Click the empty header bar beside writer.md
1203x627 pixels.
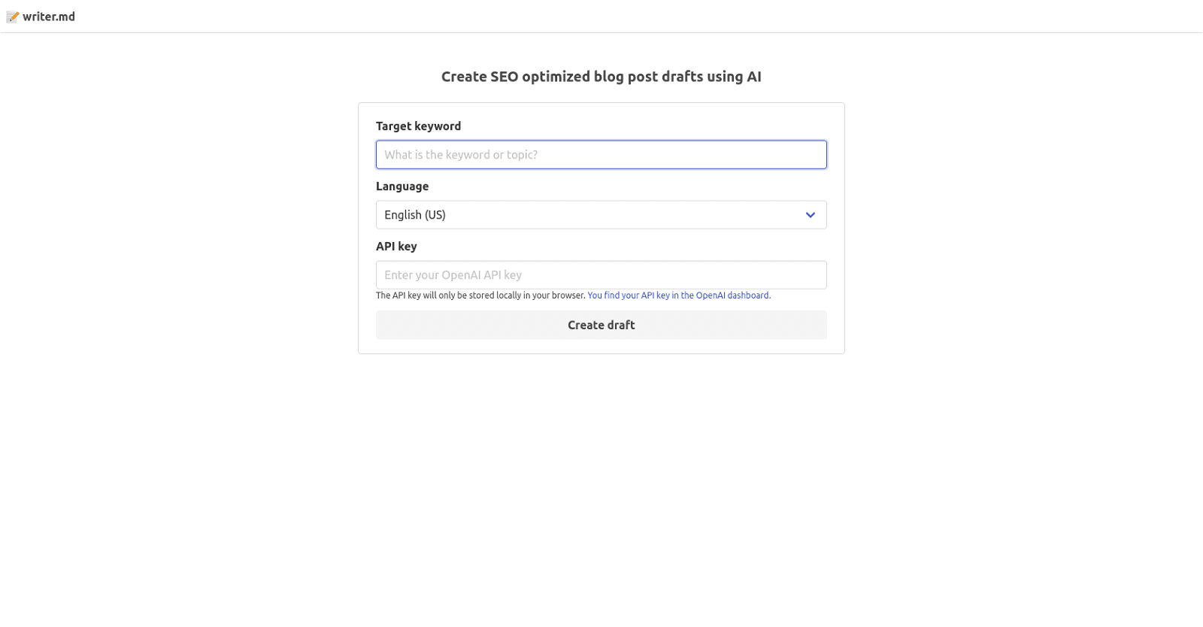(601, 17)
